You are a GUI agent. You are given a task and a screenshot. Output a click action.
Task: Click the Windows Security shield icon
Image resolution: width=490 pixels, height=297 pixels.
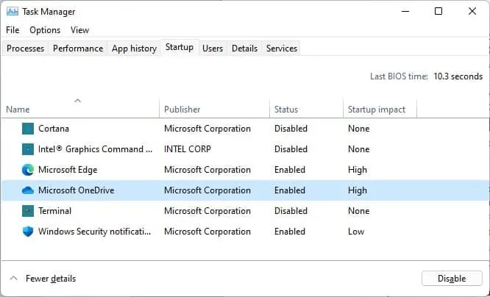click(28, 232)
